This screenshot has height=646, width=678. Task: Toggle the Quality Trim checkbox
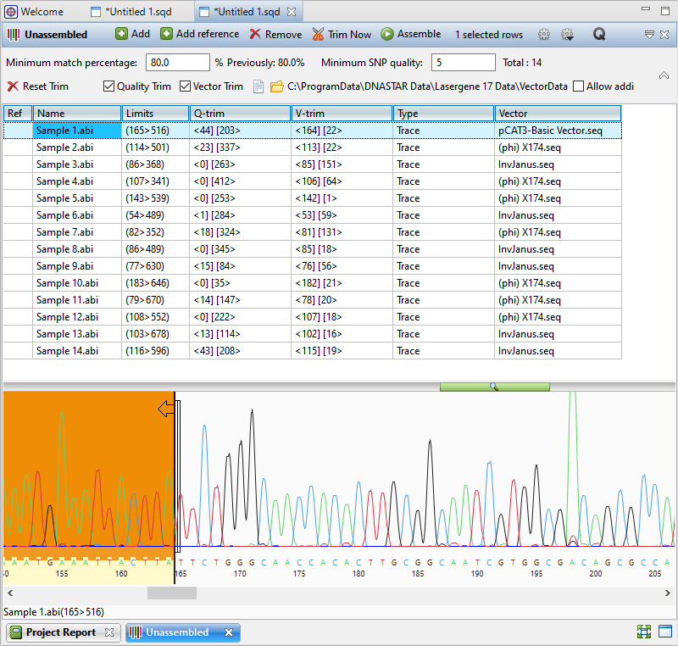coord(108,86)
